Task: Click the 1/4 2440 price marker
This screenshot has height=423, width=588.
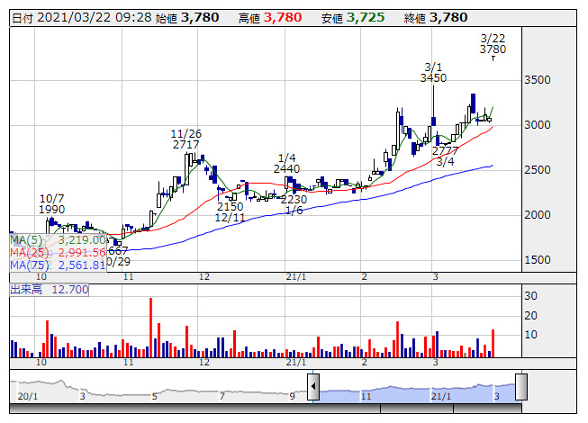Action: click(x=287, y=163)
